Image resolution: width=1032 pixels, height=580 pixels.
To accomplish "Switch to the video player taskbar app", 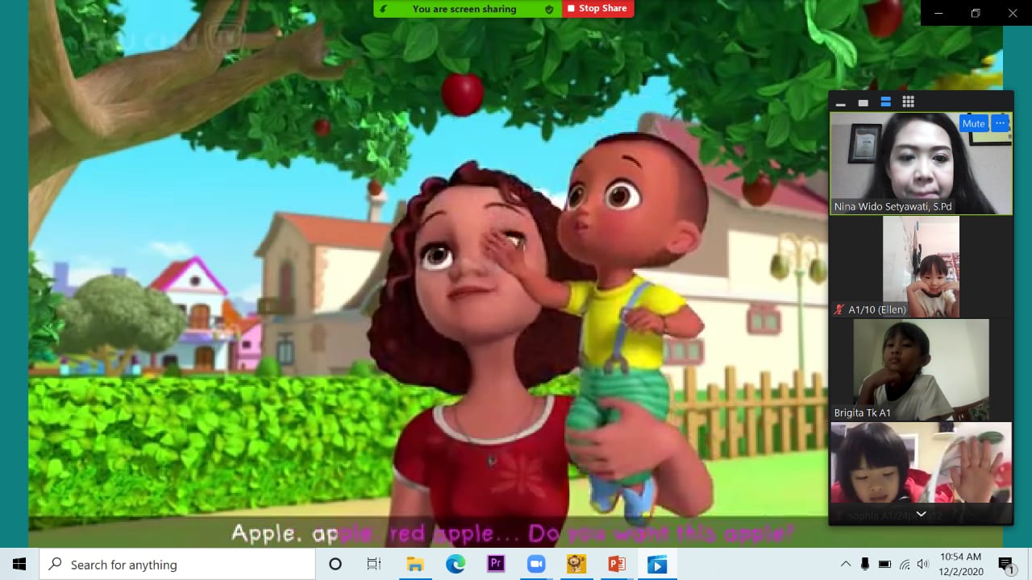I will (x=657, y=564).
